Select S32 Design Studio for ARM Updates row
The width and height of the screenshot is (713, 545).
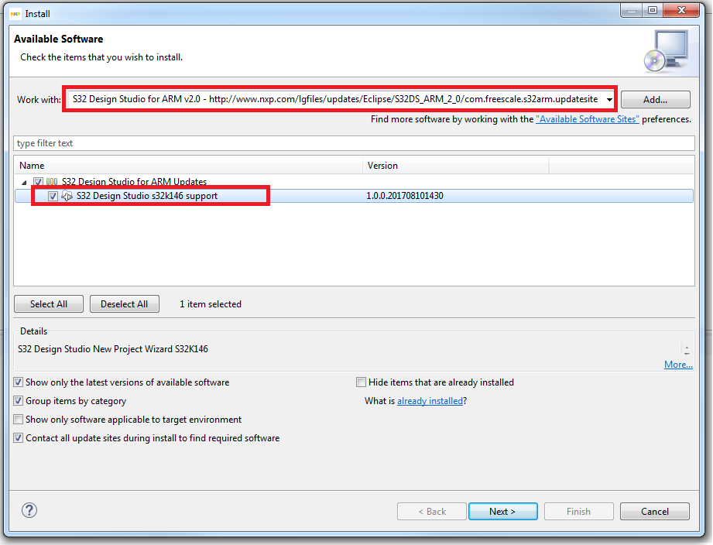tap(354, 181)
